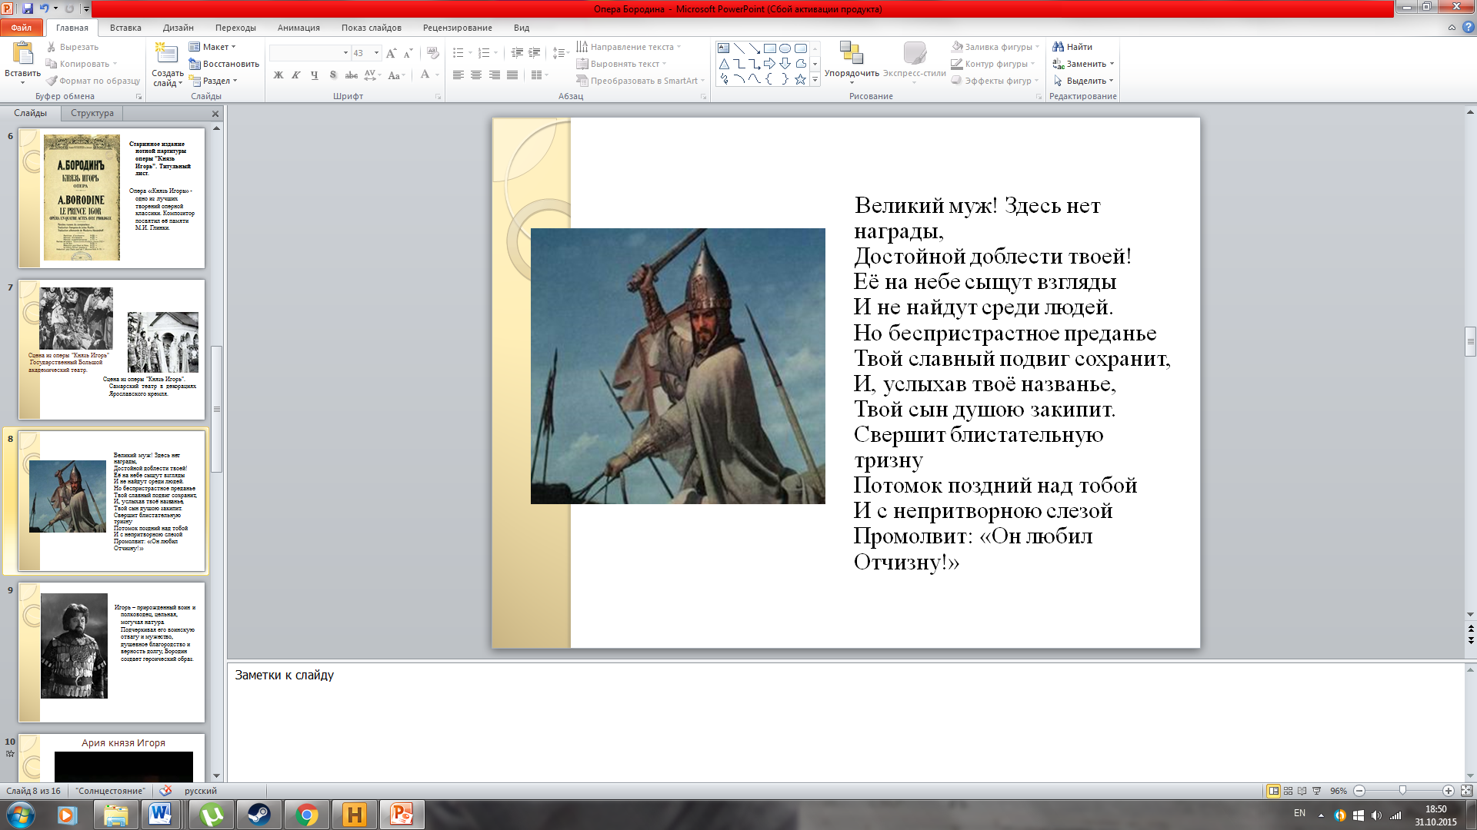Select the isosceles triangle shape
The height and width of the screenshot is (830, 1477).
pos(724,64)
